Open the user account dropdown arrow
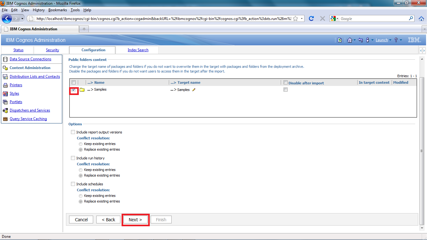The width and height of the screenshot is (427, 240). point(372,40)
